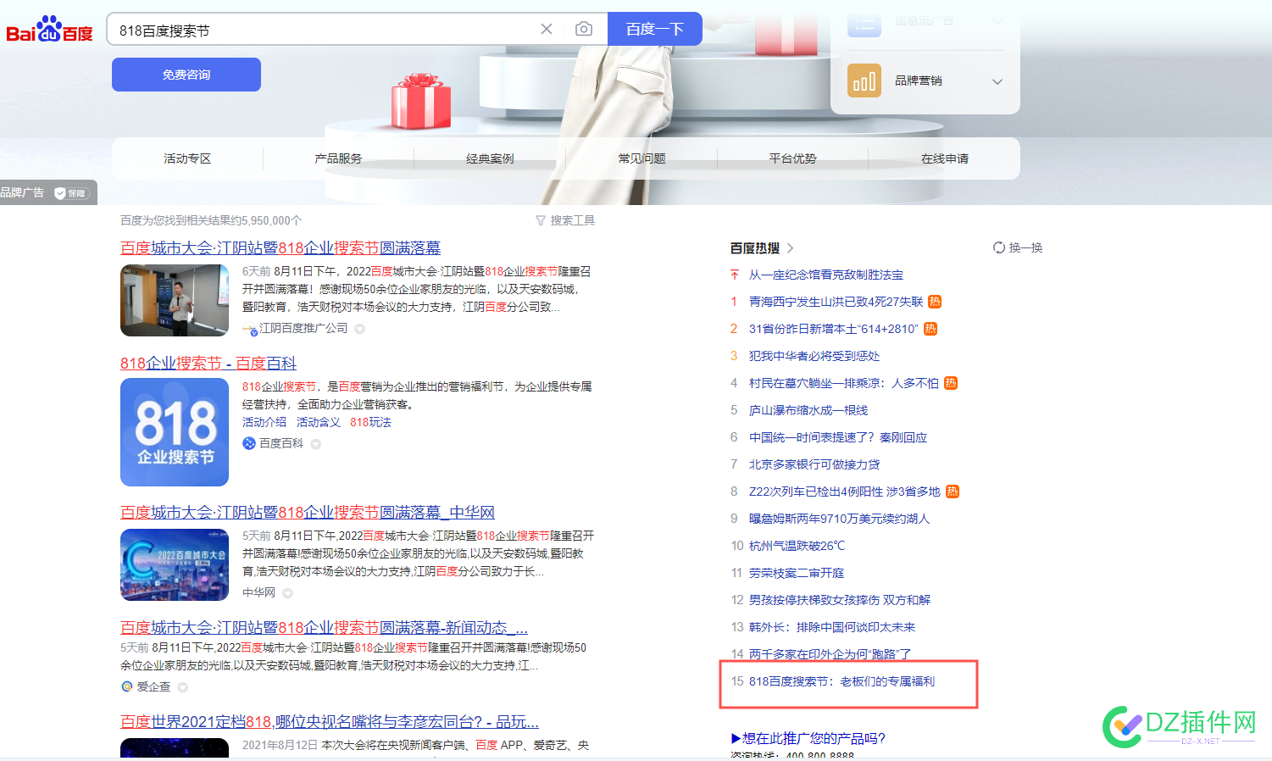Click the 818企业搜索节 blue thumbnail
This screenshot has height=761, width=1272.
(x=175, y=432)
